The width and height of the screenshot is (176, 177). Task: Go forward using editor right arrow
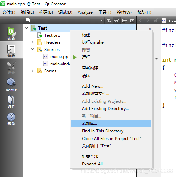click(148, 21)
